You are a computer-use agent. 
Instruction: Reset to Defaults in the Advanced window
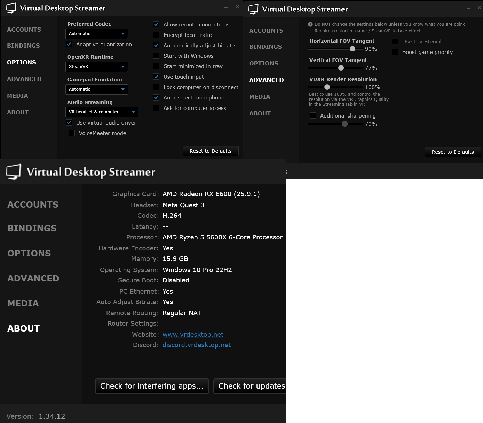click(453, 152)
